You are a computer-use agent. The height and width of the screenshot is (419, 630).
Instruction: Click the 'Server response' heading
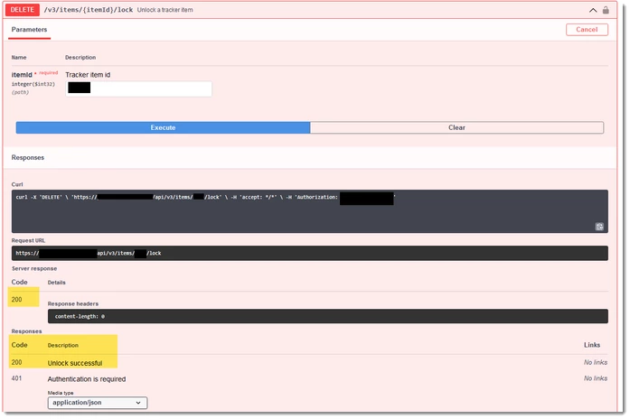pyautogui.click(x=34, y=268)
